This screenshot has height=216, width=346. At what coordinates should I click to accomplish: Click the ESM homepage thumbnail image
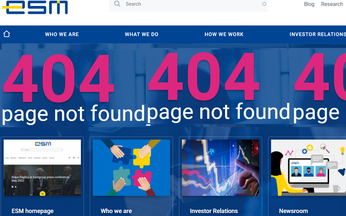coord(42,168)
